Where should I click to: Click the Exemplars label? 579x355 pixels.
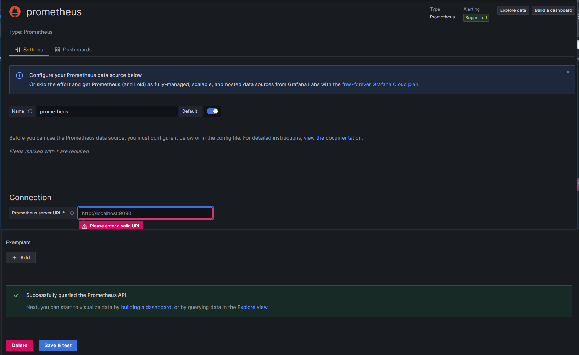(x=18, y=242)
